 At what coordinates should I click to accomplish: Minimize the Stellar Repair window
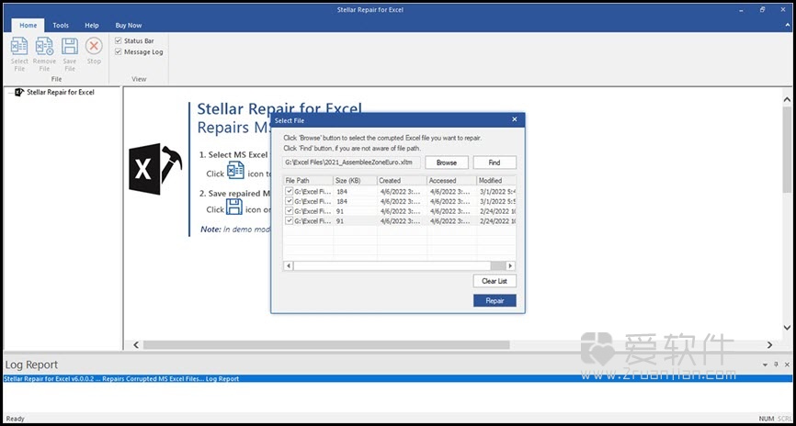[x=739, y=9]
